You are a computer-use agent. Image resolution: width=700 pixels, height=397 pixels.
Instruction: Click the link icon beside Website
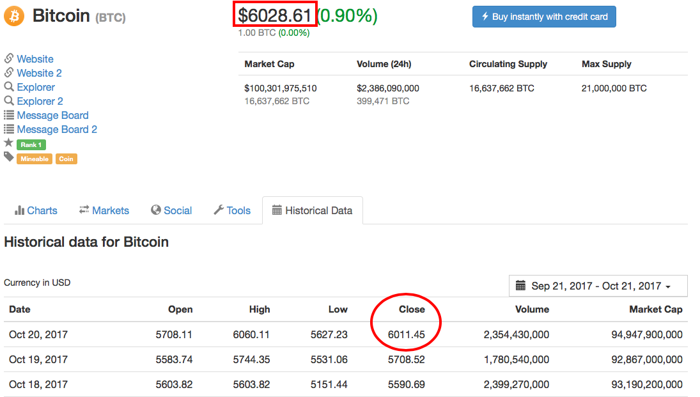click(x=8, y=59)
